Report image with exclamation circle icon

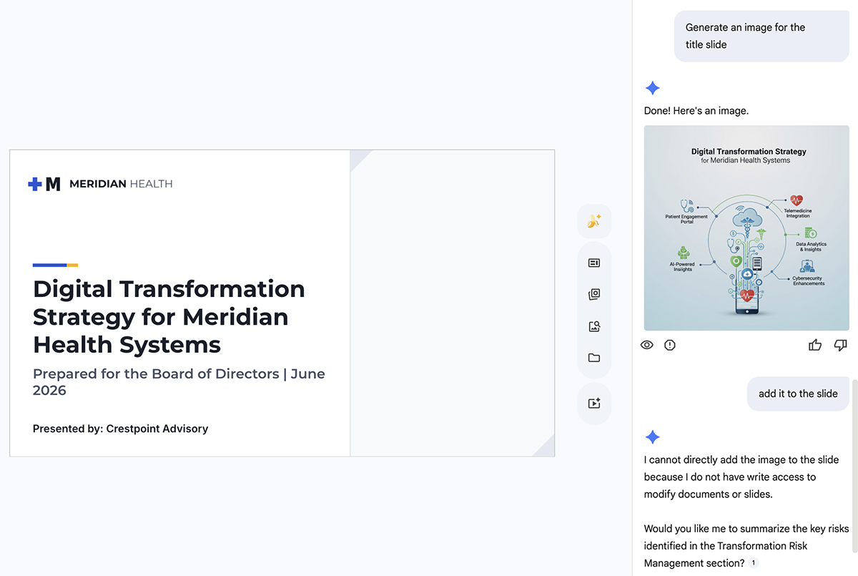click(x=670, y=345)
